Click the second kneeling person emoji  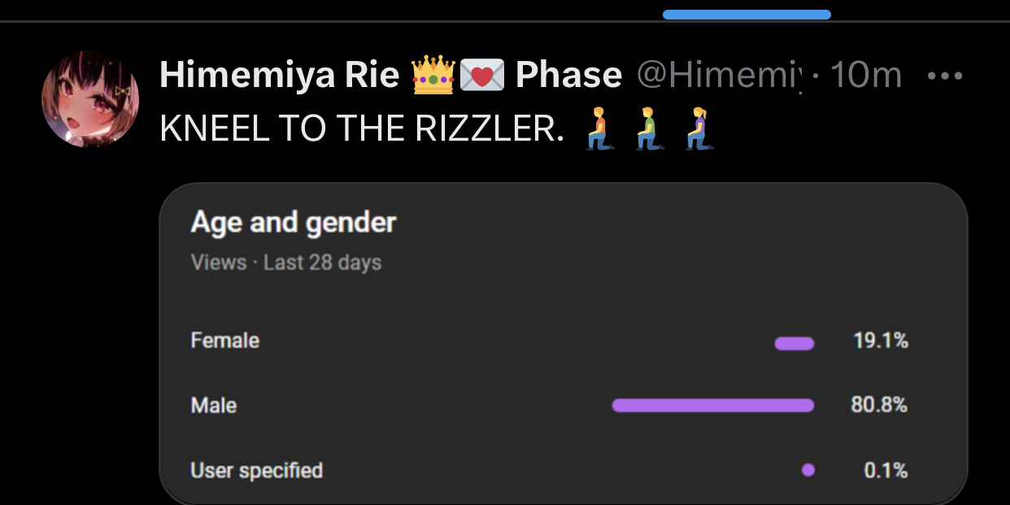[648, 129]
